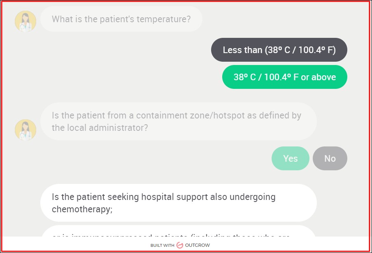This screenshot has width=372, height=253.
Task: Click the chemotherapy question bubble
Action: (178, 203)
